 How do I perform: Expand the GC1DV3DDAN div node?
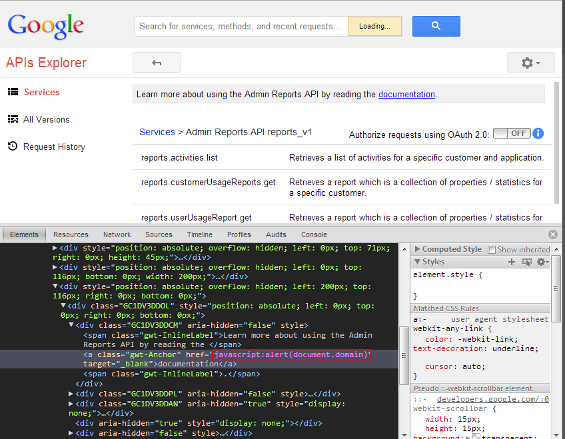click(x=71, y=404)
